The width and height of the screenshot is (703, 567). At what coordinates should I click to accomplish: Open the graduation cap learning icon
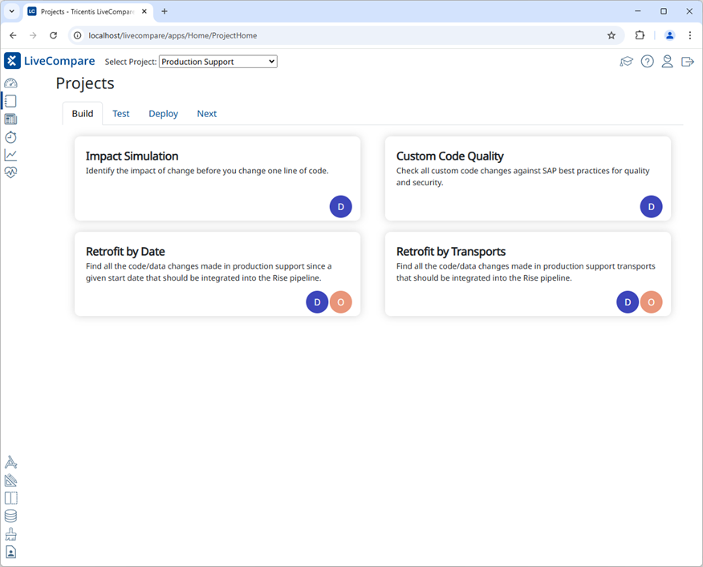coord(627,62)
